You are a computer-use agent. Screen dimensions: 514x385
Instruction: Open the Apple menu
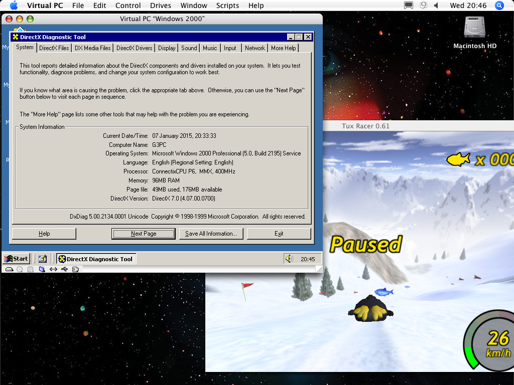(x=14, y=6)
